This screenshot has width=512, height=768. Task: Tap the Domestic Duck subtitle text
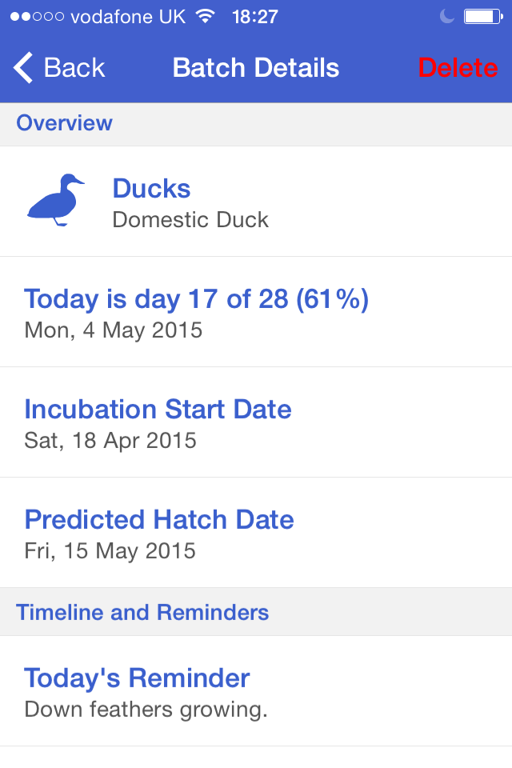(190, 220)
